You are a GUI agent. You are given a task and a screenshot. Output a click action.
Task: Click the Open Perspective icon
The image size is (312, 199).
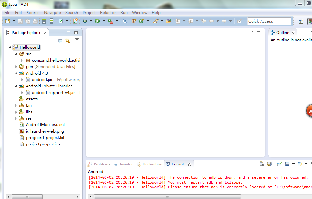pyautogui.click(x=301, y=21)
